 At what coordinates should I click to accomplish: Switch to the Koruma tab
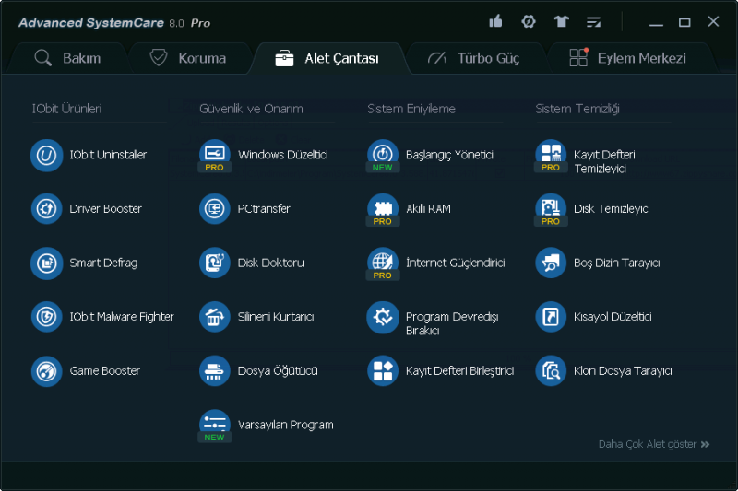(188, 58)
